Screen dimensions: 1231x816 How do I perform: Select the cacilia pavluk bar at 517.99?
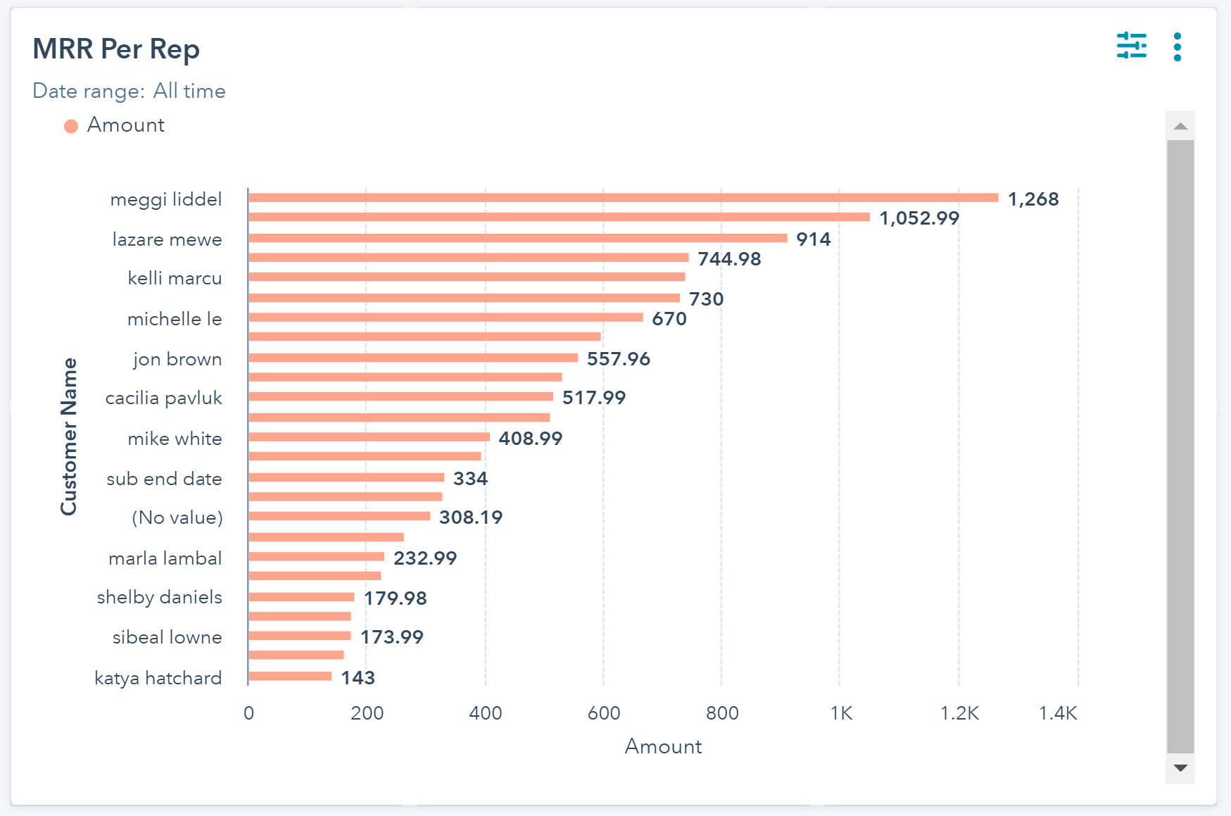pos(400,396)
